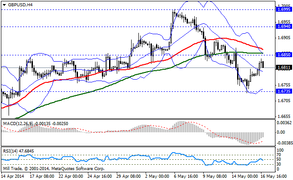Image resolution: width=293 pixels, height=180 pixels.
Task: Click the 1.6850 price level label
Action: tap(284, 55)
